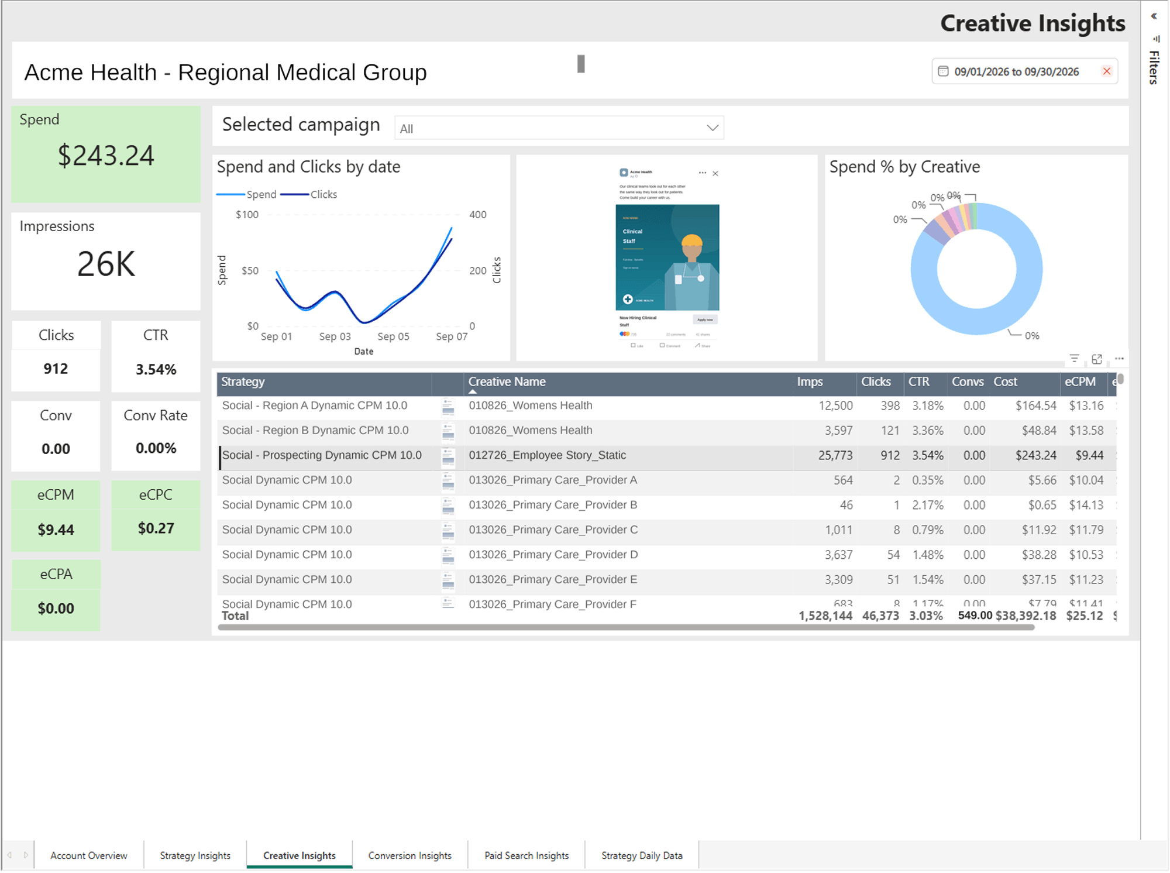Click '013026_Primary Care_Provider A' cell
This screenshot has width=1170, height=873.
click(x=553, y=480)
